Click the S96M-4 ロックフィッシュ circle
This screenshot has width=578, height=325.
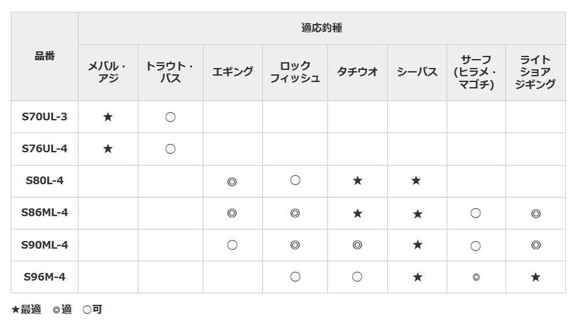click(x=295, y=277)
